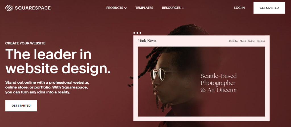Select Follow in the Mark Novo preview
This screenshot has height=127, width=291.
[251, 41]
